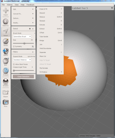Click the vertices and triangles status text
The height and width of the screenshot is (138, 115).
(90, 136)
